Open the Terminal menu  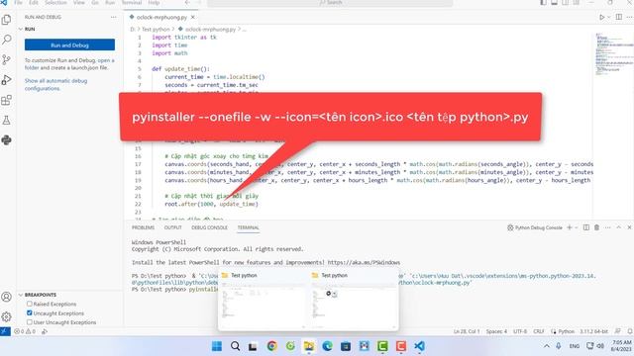[x=132, y=2]
